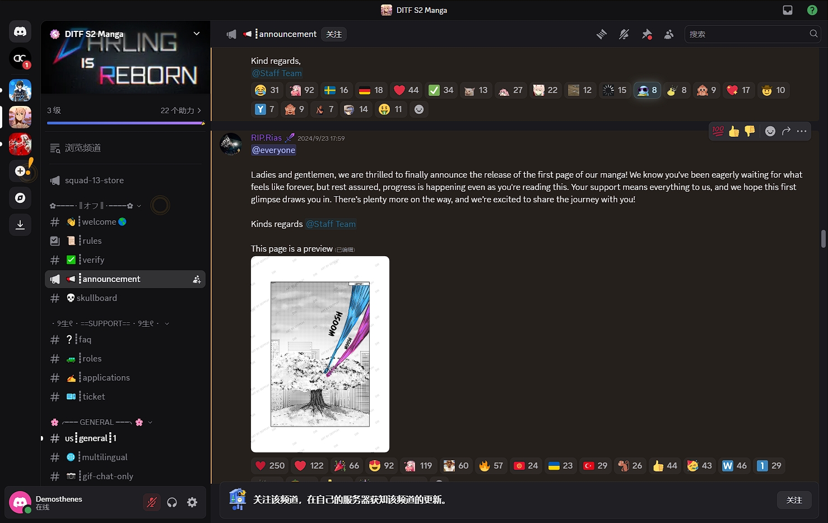This screenshot has height=523, width=828.
Task: Show member list icon in header
Action: tap(669, 34)
